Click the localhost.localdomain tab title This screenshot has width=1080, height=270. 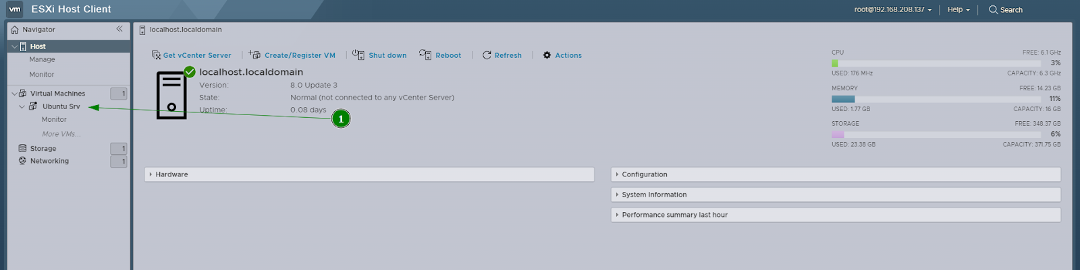186,30
